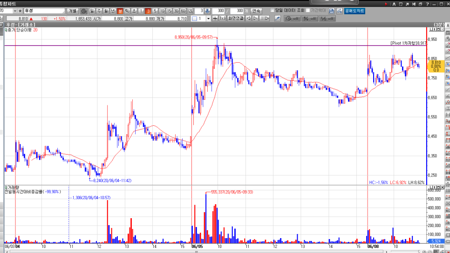Click the pause-play replay control

(x=265, y=19)
